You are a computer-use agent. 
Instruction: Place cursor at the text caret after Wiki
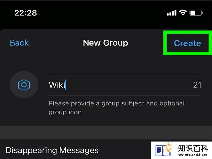[66, 85]
